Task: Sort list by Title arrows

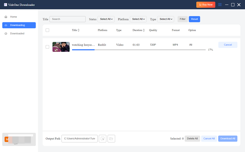Action: (78, 30)
